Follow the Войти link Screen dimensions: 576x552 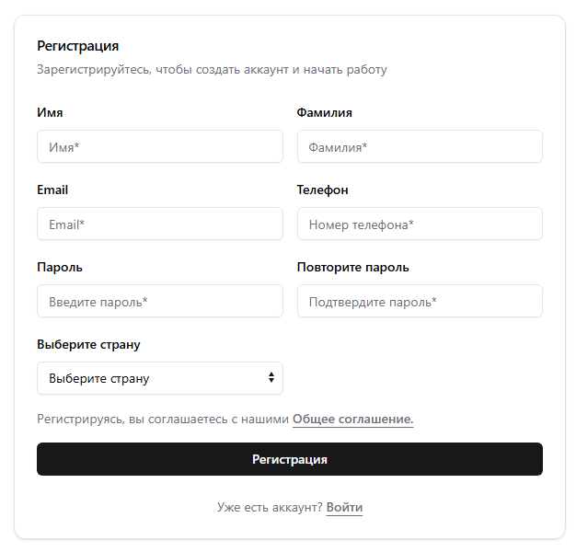click(x=344, y=507)
